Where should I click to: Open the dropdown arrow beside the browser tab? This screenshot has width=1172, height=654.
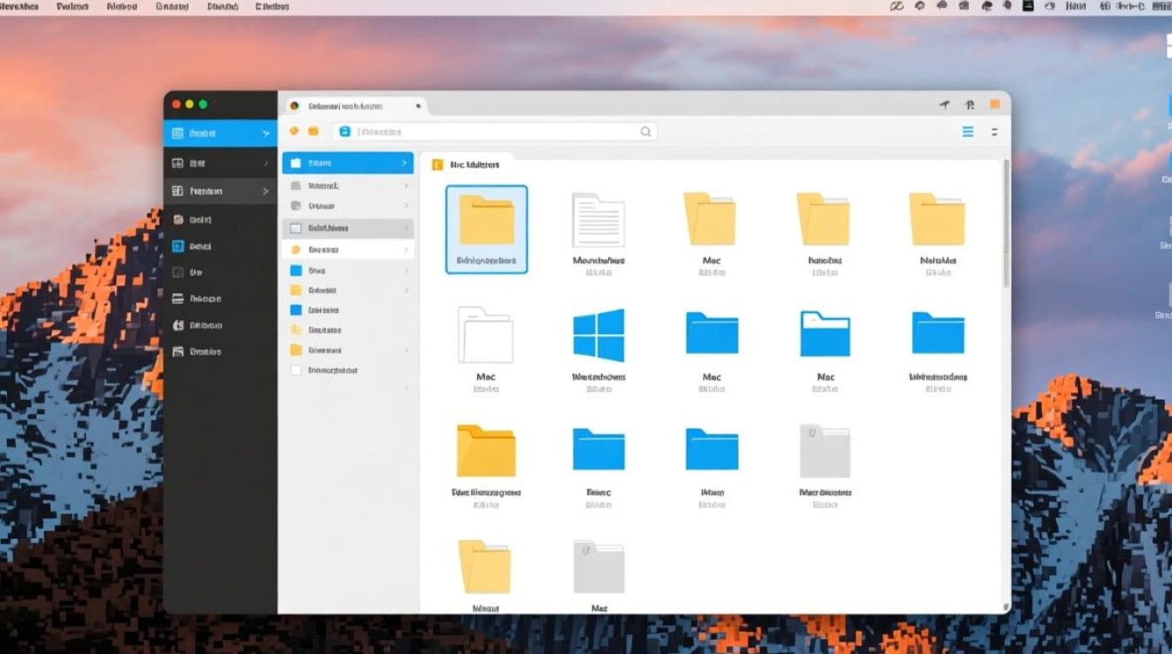[x=418, y=105]
